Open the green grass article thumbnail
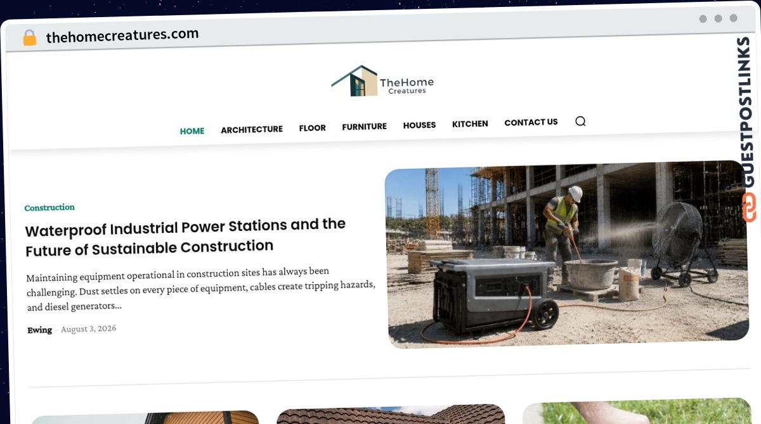This screenshot has width=761, height=424. coord(637,411)
